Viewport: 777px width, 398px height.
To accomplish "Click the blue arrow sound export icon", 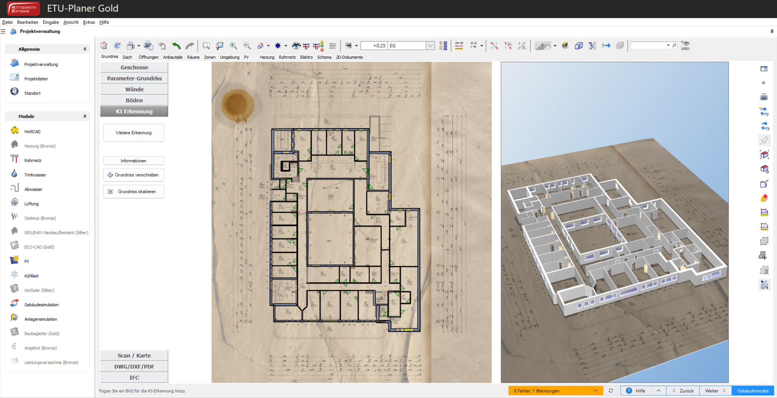I will (606, 46).
